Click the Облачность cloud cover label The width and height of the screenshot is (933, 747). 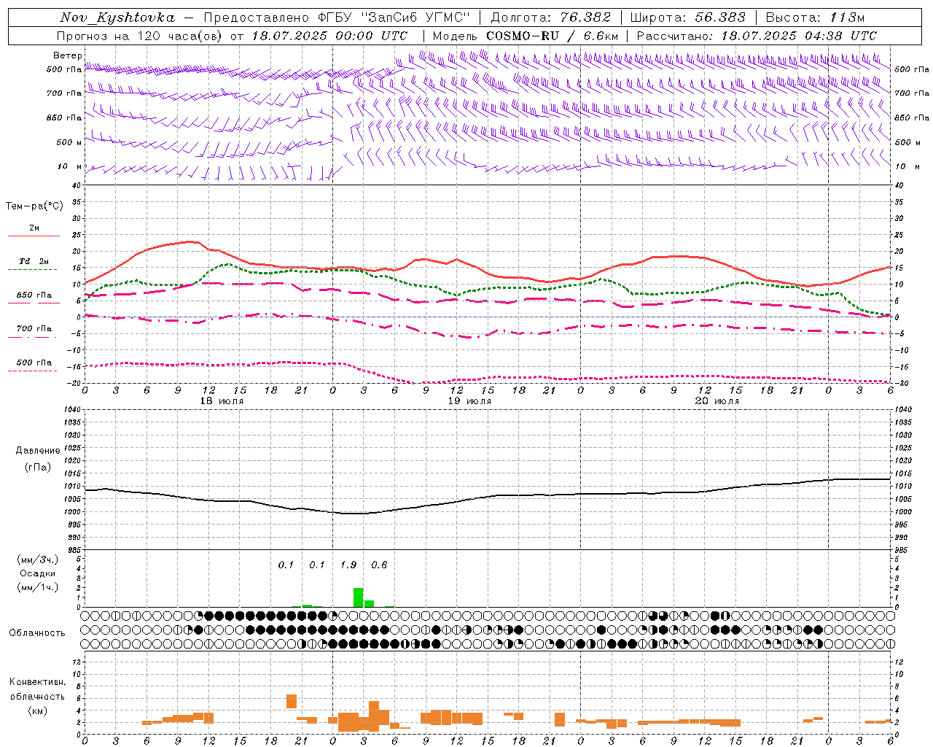pyautogui.click(x=37, y=632)
